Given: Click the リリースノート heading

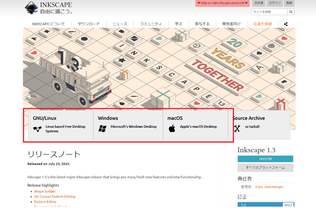Looking at the screenshot, I should coord(54,154).
